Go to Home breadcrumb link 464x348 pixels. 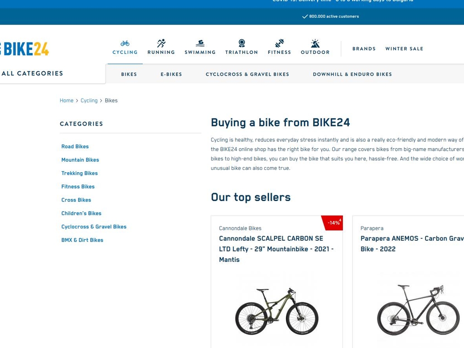[67, 101]
